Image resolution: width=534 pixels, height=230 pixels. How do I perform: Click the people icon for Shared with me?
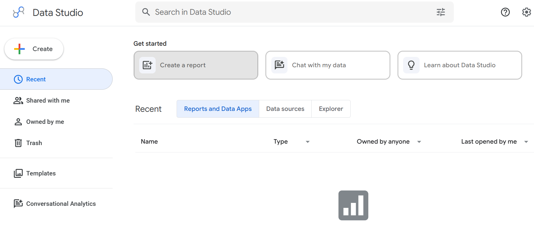pos(18,101)
